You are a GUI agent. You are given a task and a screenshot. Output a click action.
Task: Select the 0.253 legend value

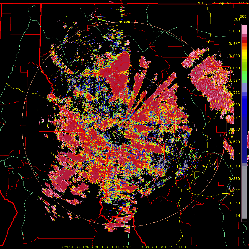tap(234, 203)
